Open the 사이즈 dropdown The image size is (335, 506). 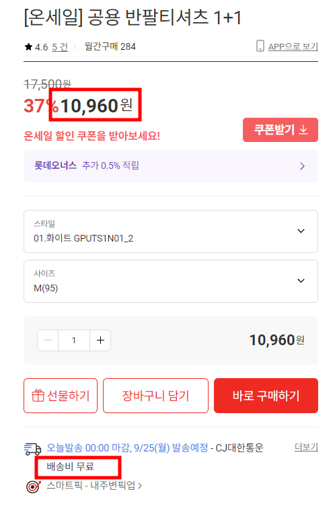click(171, 281)
